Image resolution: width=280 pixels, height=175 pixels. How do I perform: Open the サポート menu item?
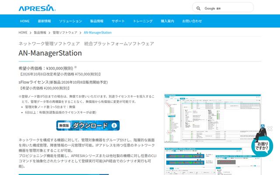point(118,21)
